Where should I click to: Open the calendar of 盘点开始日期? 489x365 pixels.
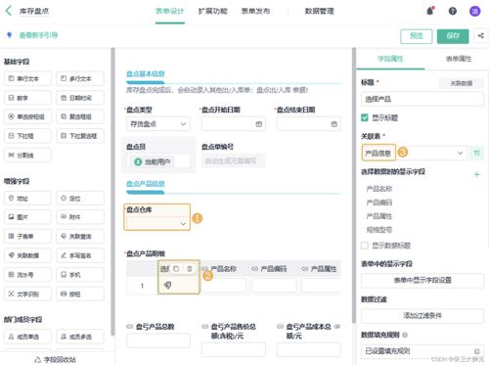259,124
